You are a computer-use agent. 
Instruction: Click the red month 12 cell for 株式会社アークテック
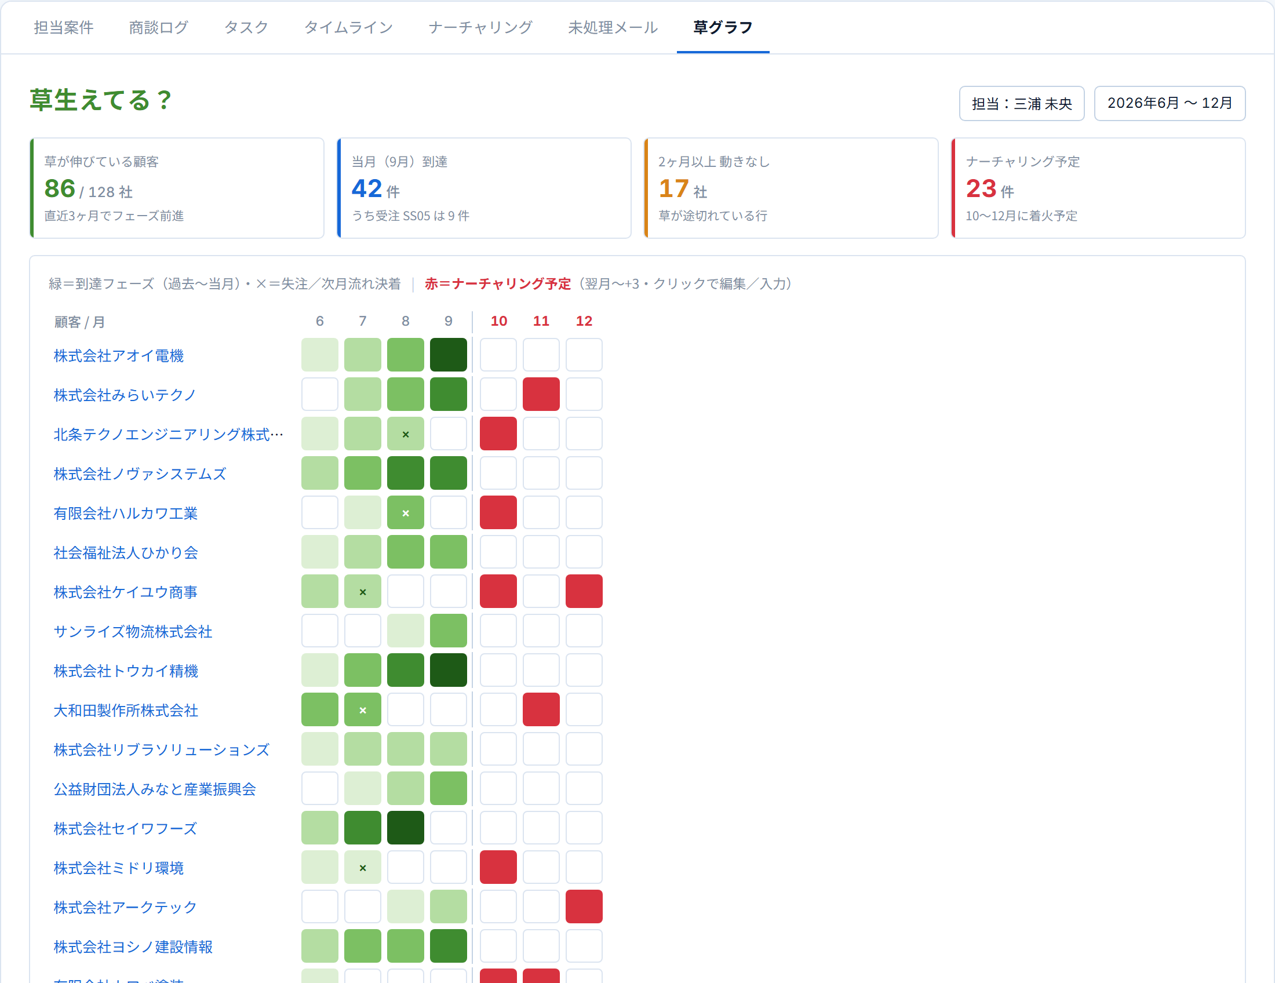584,906
